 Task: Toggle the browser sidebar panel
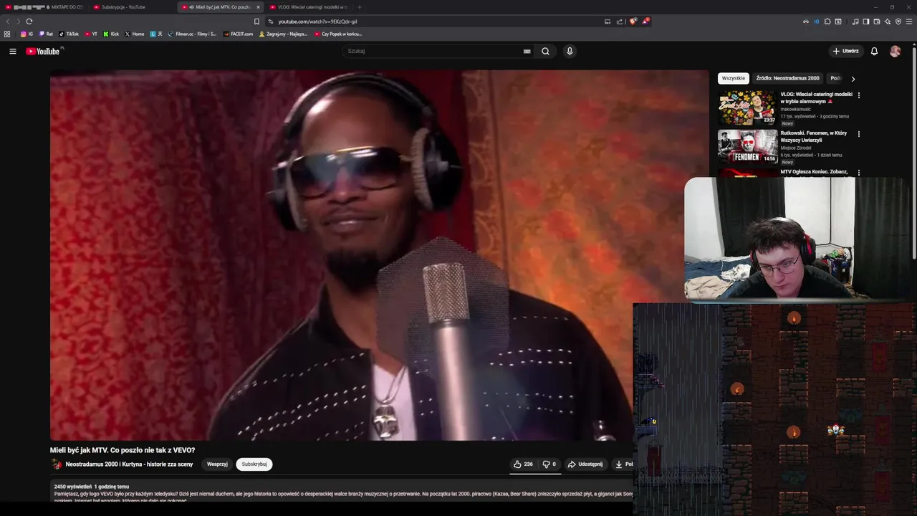point(866,21)
